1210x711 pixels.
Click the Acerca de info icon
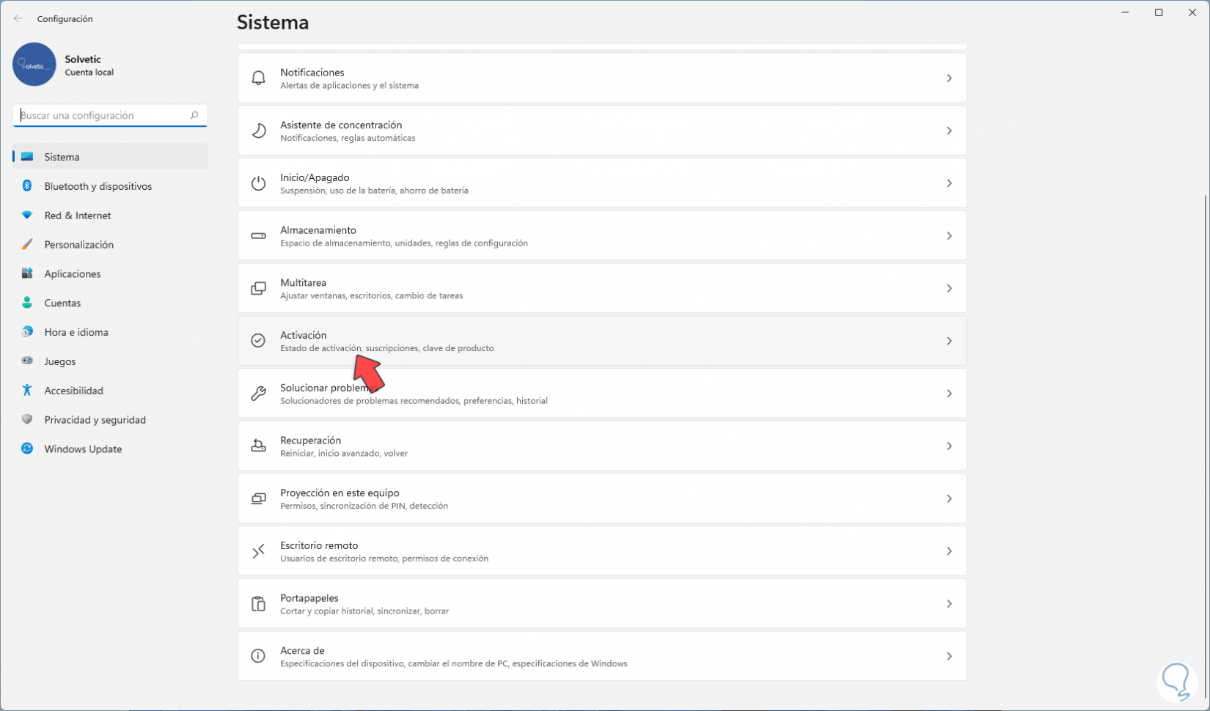coord(258,656)
